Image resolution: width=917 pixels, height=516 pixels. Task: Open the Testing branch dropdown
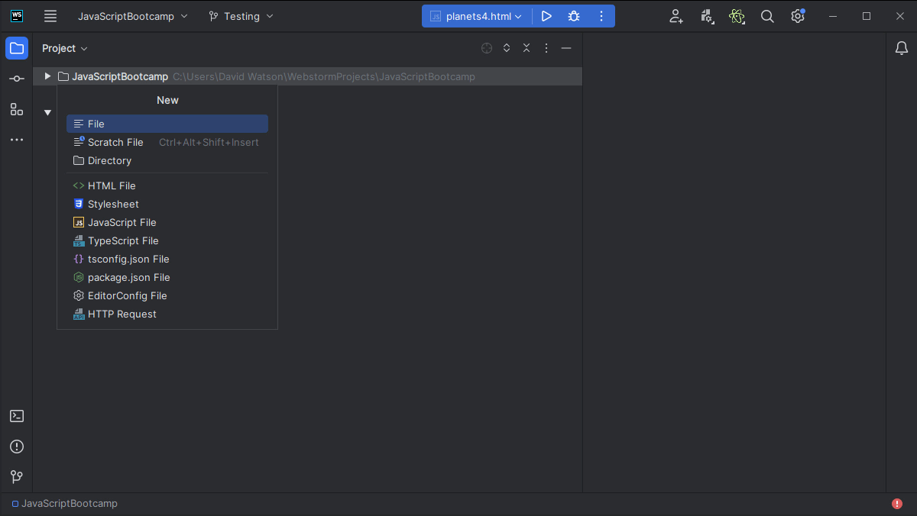[x=241, y=16]
